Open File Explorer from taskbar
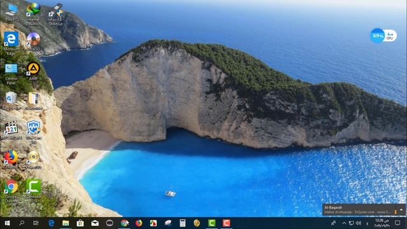Image resolution: width=407 pixels, height=229 pixels. [x=66, y=223]
